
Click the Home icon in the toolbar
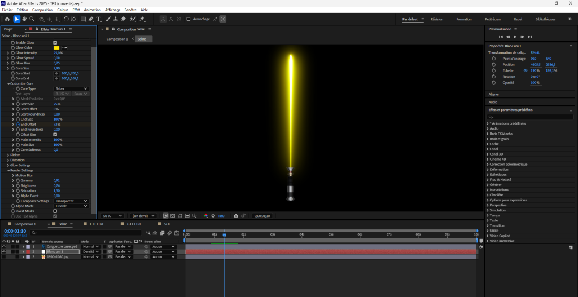pos(7,19)
